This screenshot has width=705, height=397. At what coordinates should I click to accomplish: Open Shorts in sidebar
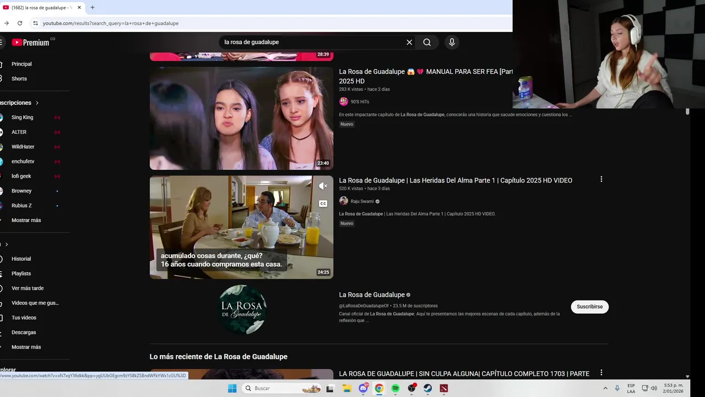[19, 78]
